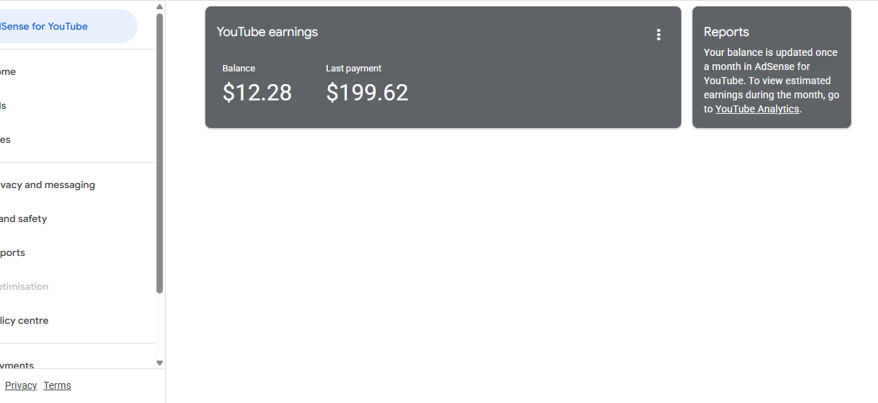Open the YouTube earnings three-dot menu
Screen dimensions: 878x403
point(658,35)
